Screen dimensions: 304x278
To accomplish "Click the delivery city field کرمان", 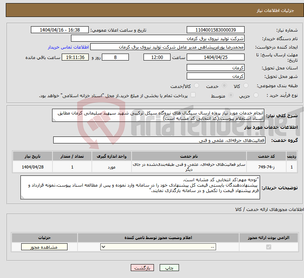I will [x=215, y=76].
